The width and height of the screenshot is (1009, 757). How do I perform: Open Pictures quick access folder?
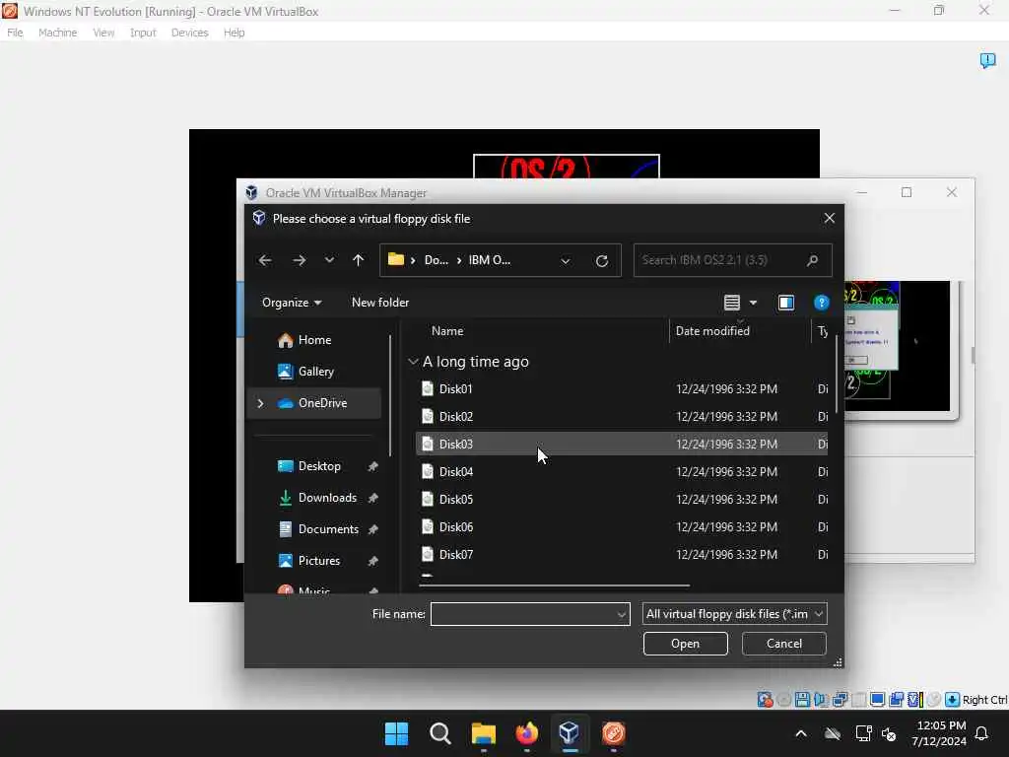pyautogui.click(x=318, y=561)
